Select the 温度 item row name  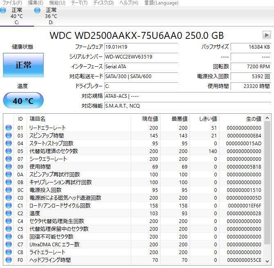tap(35, 213)
